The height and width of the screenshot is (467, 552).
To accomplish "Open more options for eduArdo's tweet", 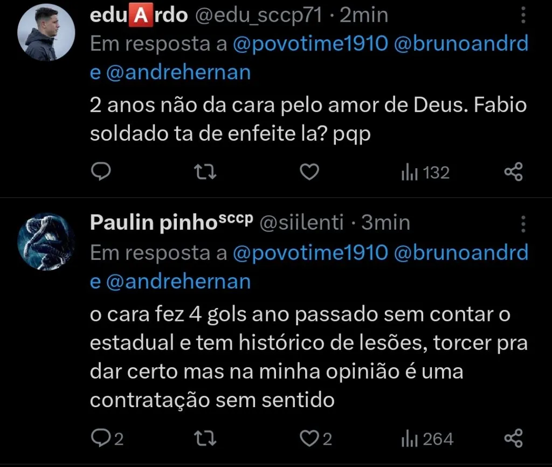I will [522, 15].
